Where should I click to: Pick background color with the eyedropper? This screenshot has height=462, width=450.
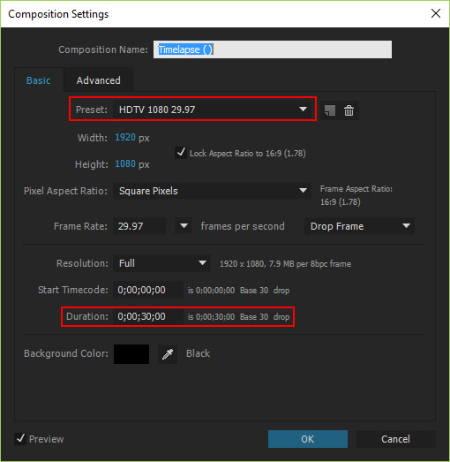[168, 354]
